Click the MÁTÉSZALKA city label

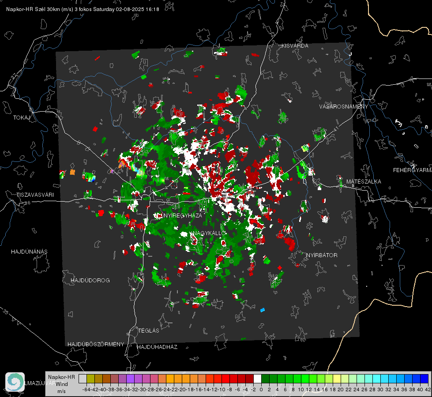(x=364, y=182)
